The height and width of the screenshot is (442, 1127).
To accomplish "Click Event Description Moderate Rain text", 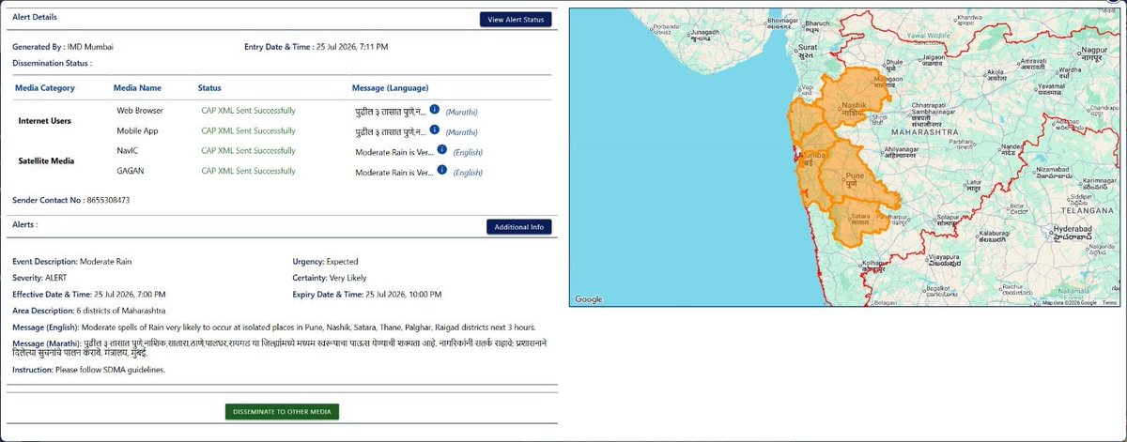I will [x=70, y=261].
